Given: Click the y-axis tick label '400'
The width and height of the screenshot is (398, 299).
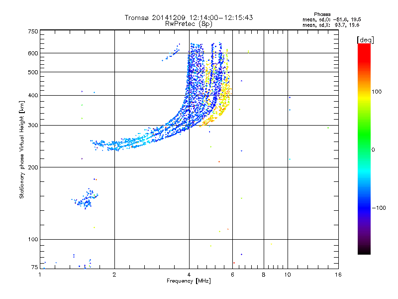Looking at the screenshot, I should click(x=33, y=96).
